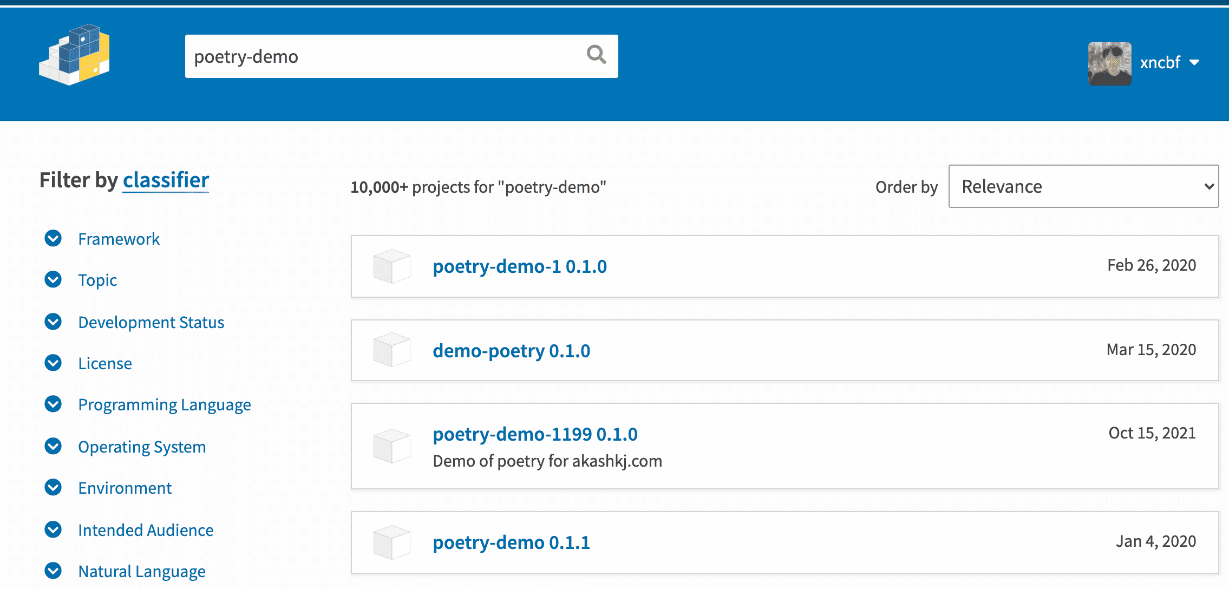The height and width of the screenshot is (589, 1229).
Task: Expand the Topic classifier filter
Action: [x=97, y=280]
